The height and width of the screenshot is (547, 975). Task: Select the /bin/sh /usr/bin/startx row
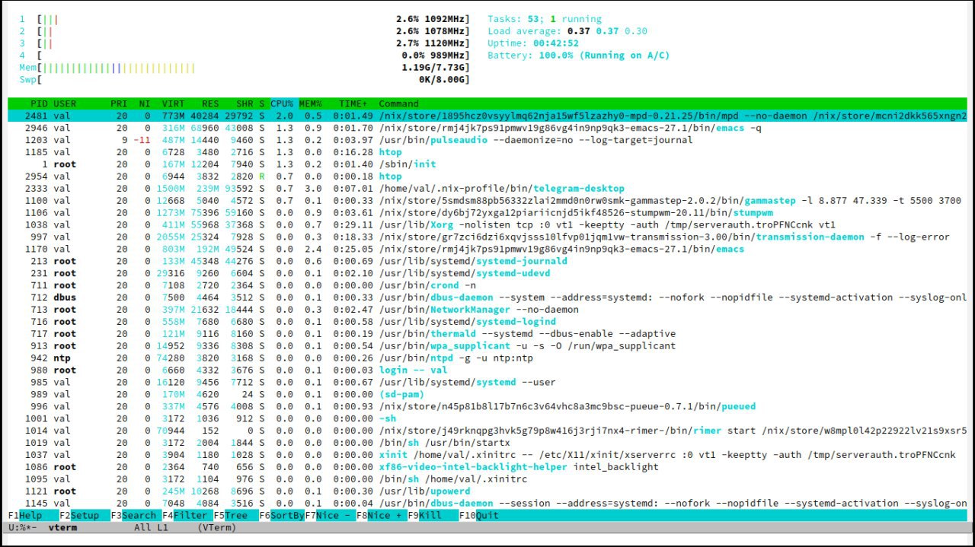487,443
